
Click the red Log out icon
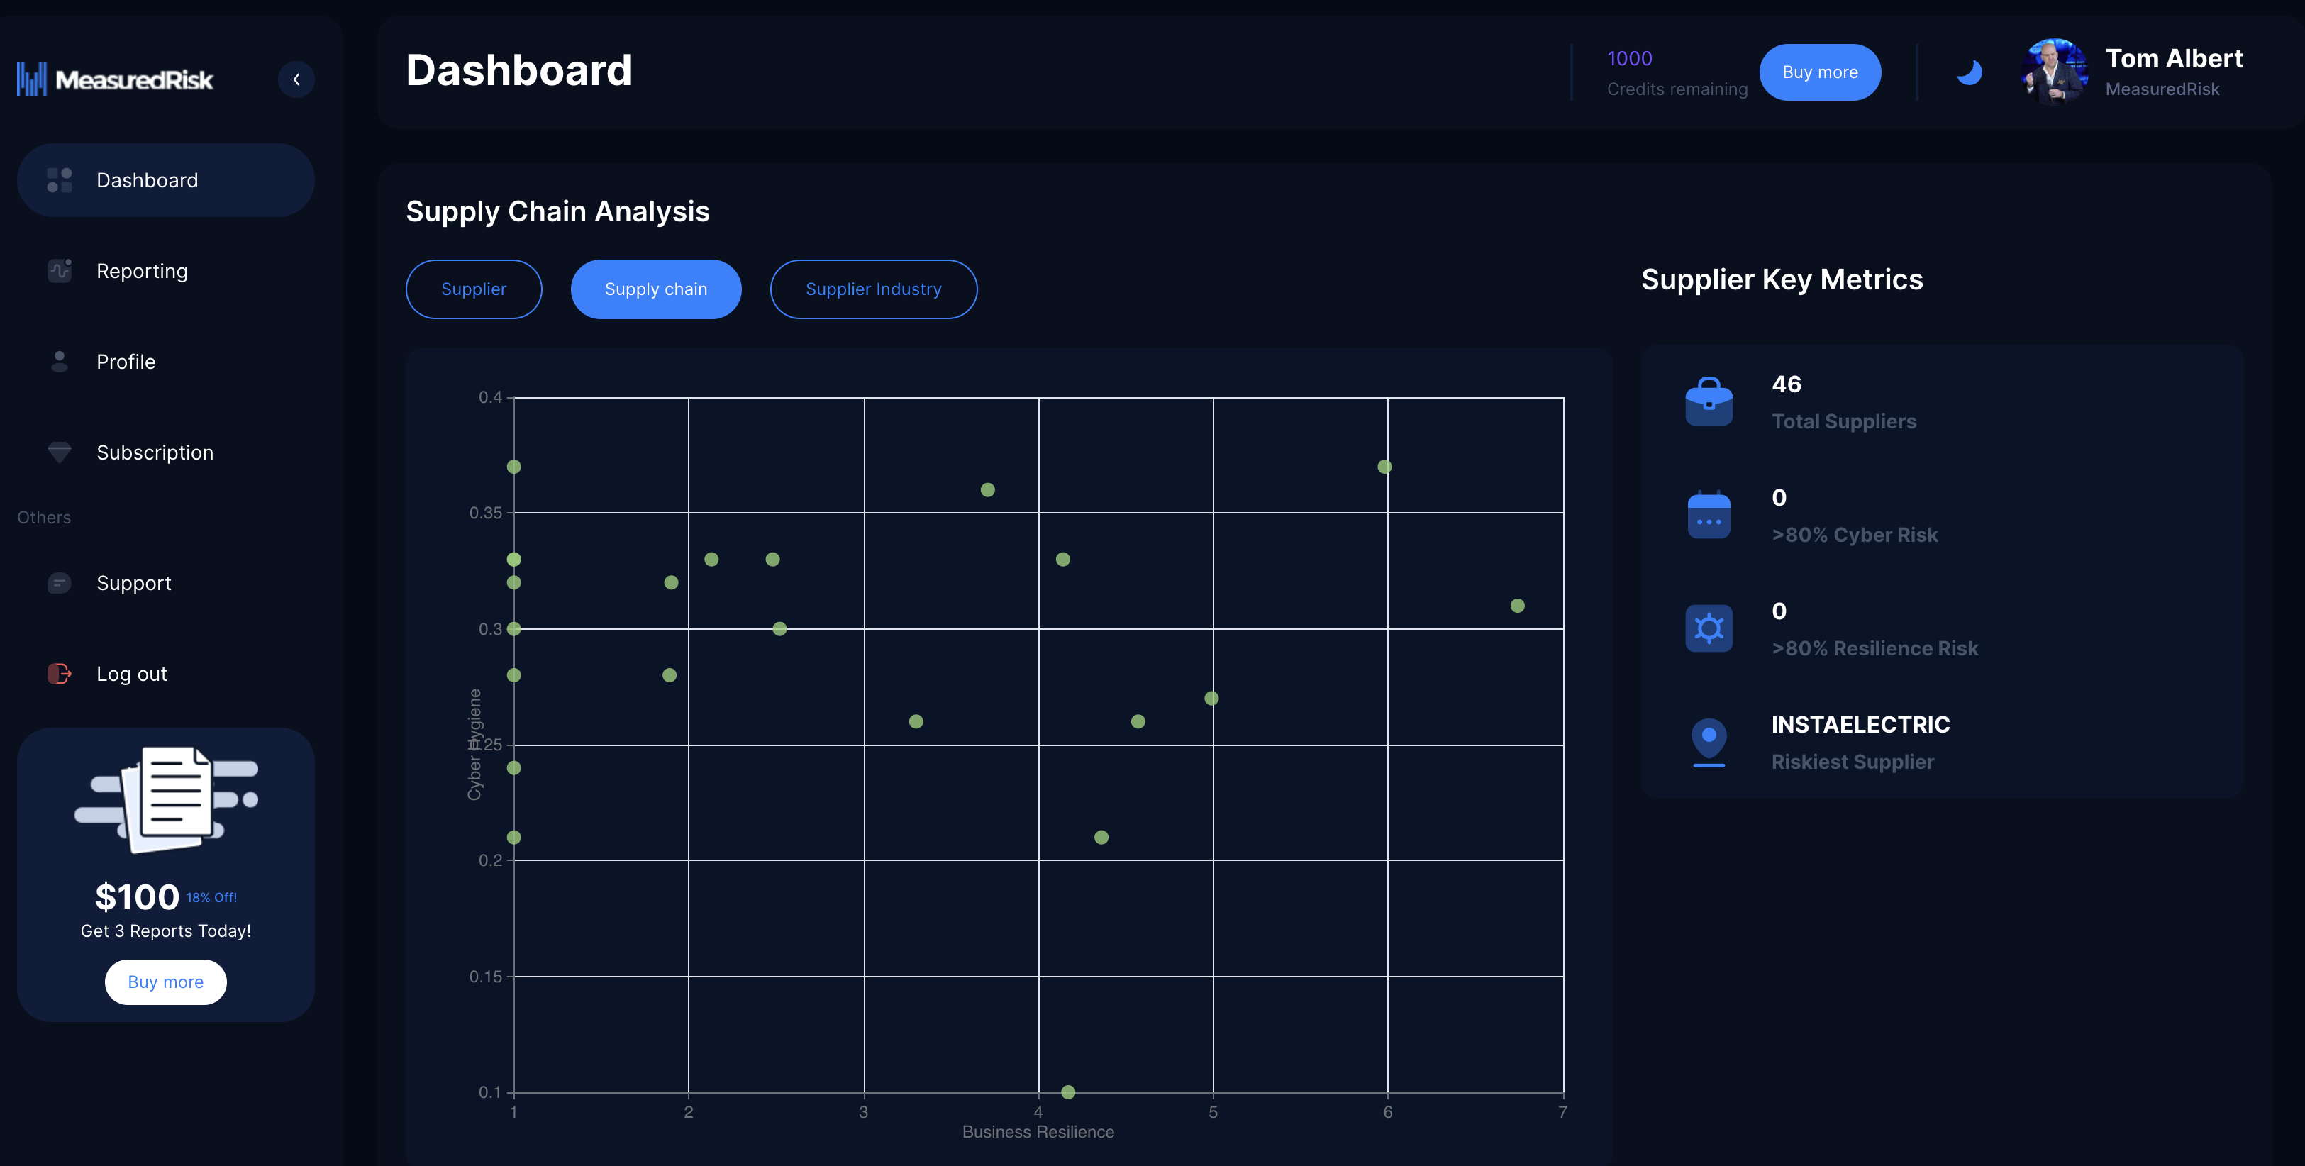[59, 674]
